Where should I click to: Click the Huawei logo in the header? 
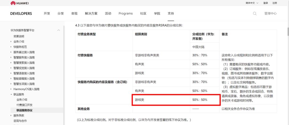click(x=19, y=3)
